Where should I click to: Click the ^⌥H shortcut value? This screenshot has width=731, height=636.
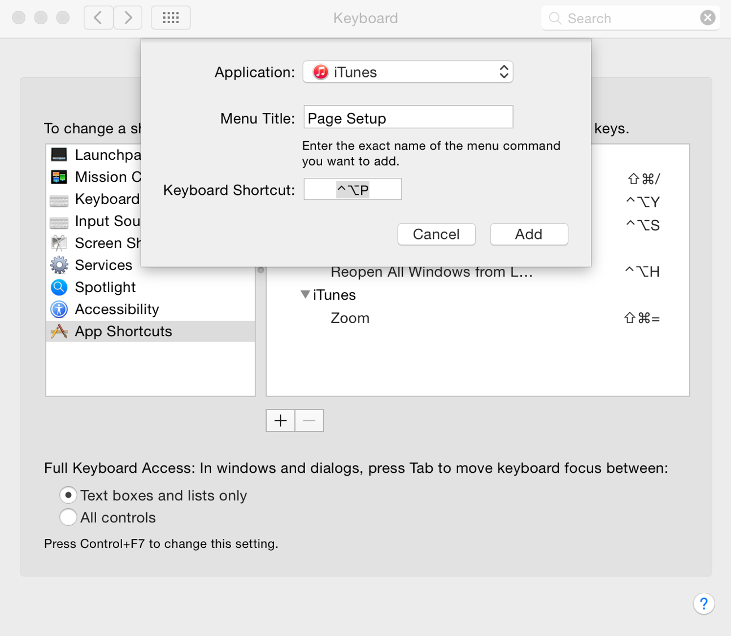[x=642, y=272]
